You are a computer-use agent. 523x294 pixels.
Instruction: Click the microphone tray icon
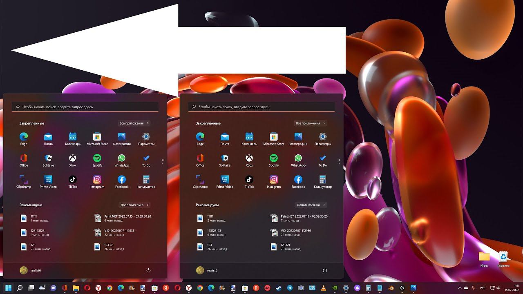pyautogui.click(x=473, y=288)
